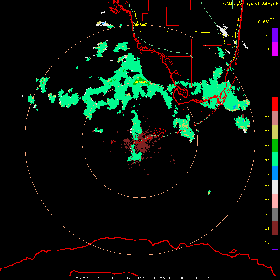Click the UK legend label
Viewport: 280px width, 280px height.
[x=267, y=49]
